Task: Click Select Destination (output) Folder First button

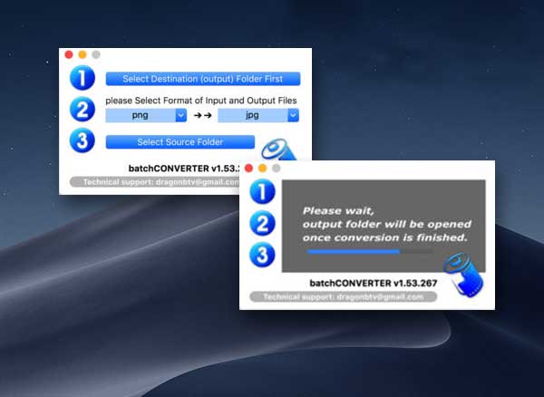Action: [x=203, y=79]
